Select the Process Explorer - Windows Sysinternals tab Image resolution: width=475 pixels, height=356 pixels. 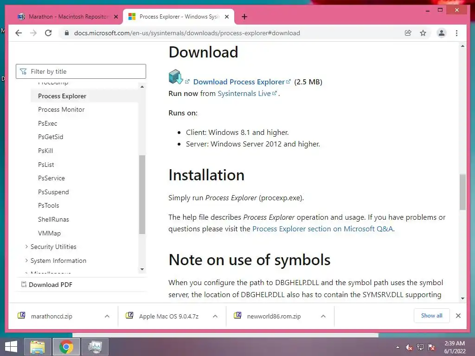click(x=179, y=17)
